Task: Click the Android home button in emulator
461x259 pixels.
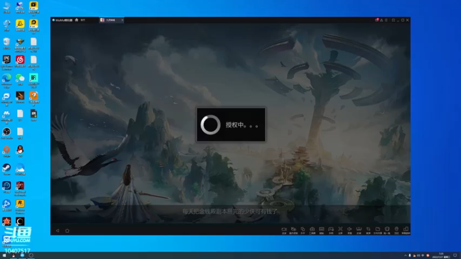Action: (x=67, y=231)
